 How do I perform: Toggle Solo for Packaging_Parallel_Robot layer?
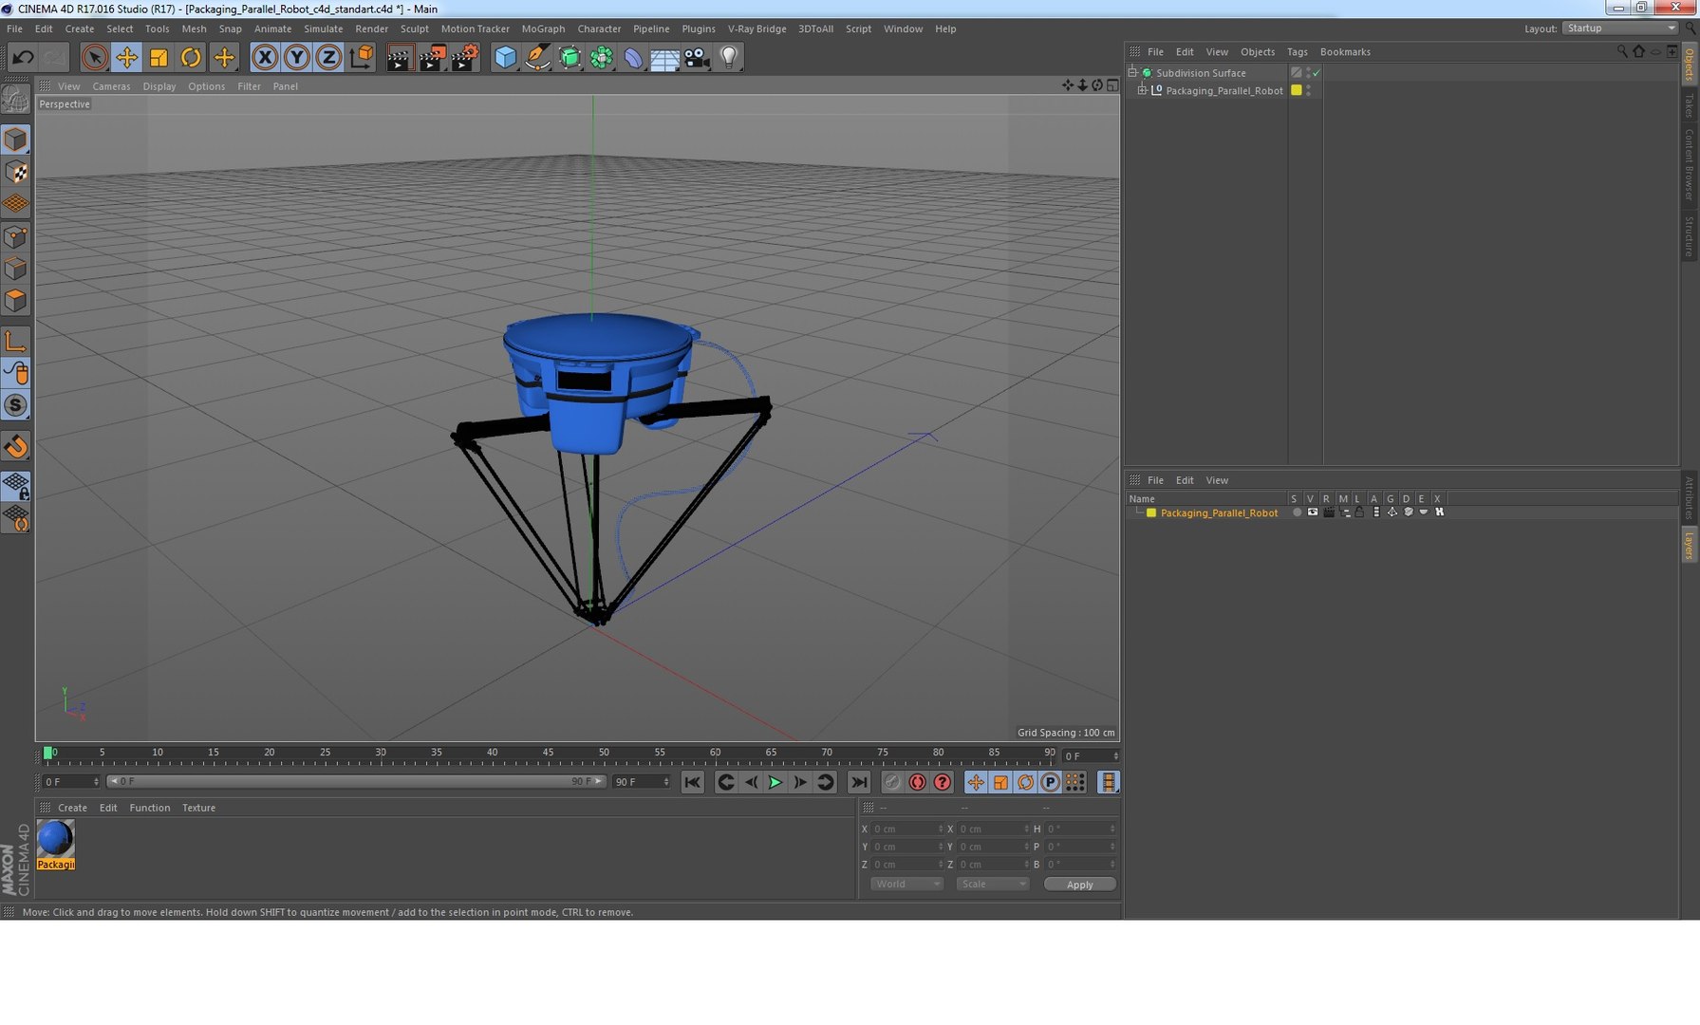click(x=1297, y=512)
